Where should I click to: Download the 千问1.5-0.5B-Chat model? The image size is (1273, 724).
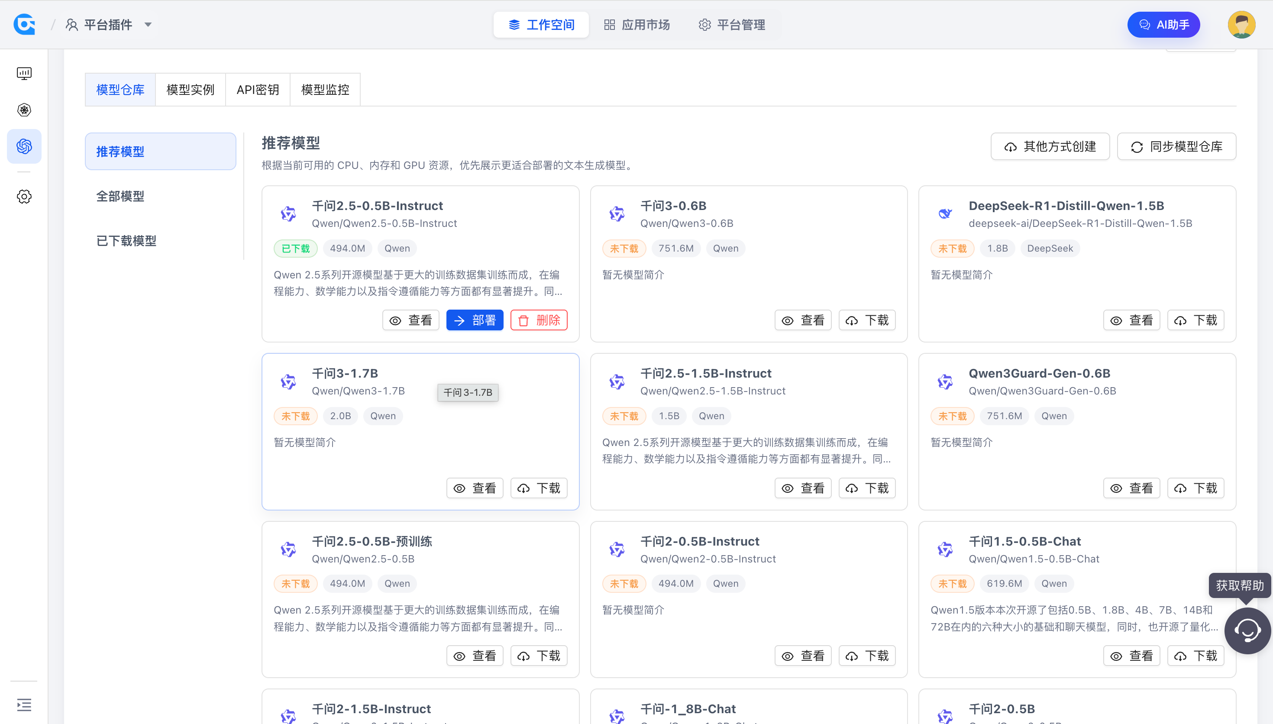[x=1195, y=656]
